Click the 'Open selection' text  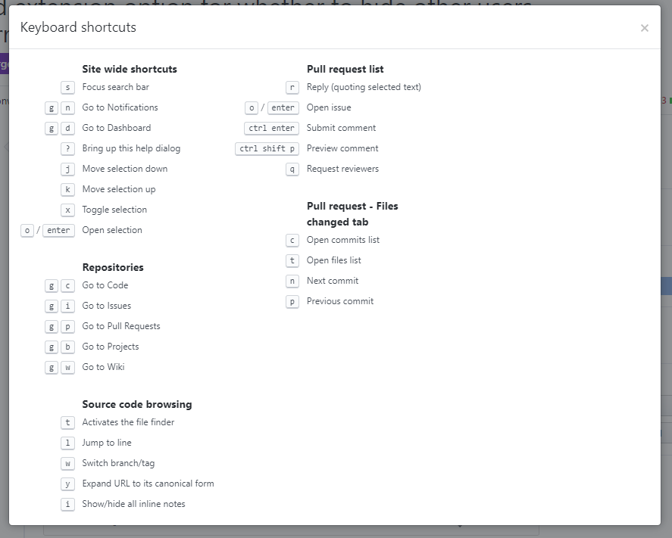click(x=112, y=230)
